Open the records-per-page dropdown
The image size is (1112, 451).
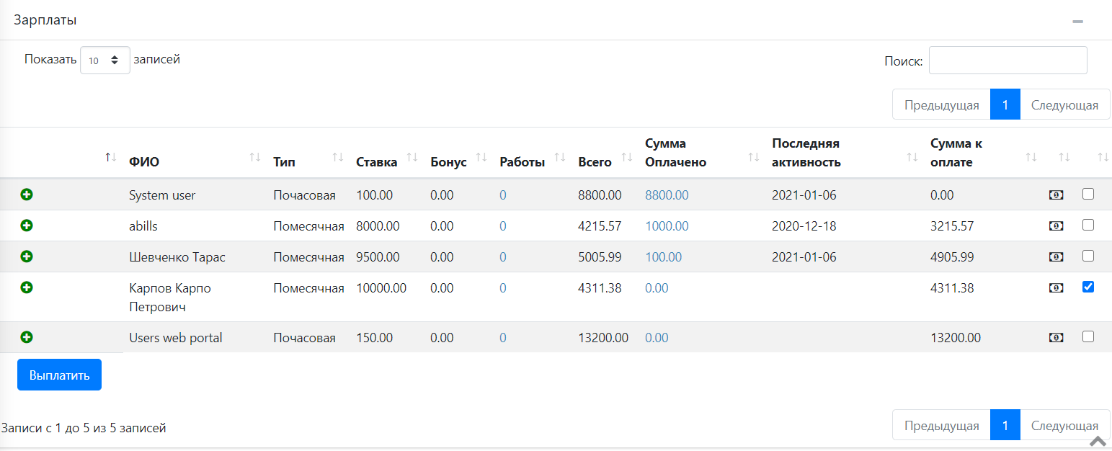(x=104, y=61)
